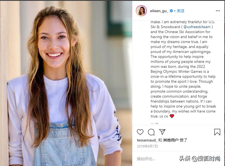Click the blue verified badge

pyautogui.click(x=171, y=11)
